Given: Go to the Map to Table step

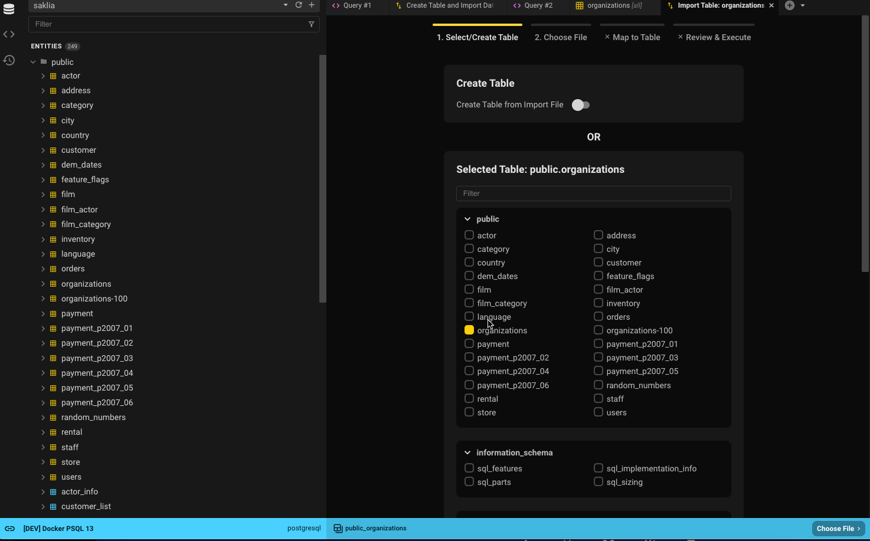Looking at the screenshot, I should pyautogui.click(x=632, y=37).
